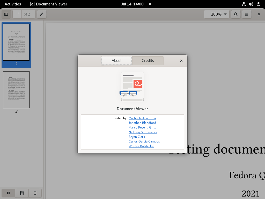Screen dimensions: 265x199
Task: Open Marco Pesenti Gritti link
Action: [142, 127]
